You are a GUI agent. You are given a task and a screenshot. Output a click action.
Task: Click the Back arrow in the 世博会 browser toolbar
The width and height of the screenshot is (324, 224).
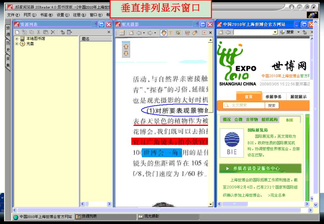[228, 32]
